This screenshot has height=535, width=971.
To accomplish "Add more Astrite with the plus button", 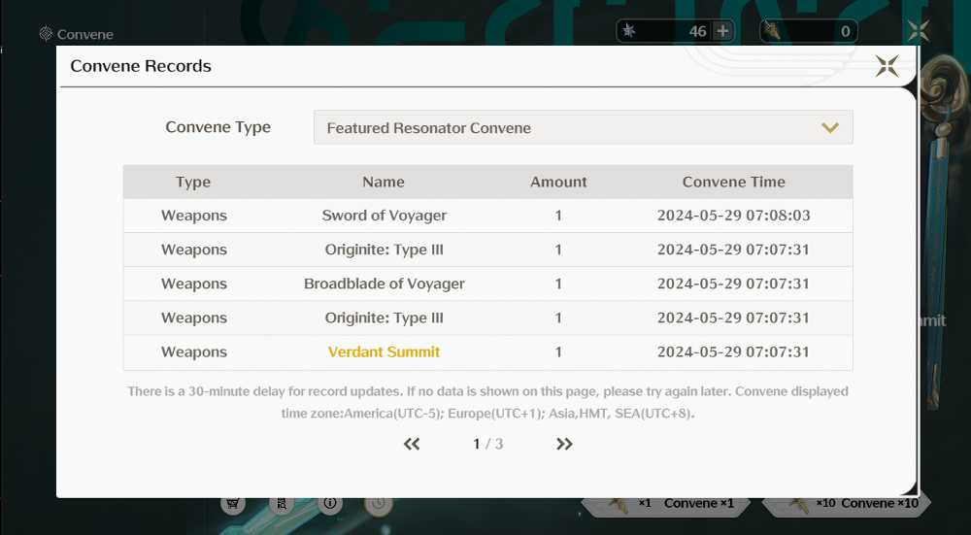I will pos(722,31).
